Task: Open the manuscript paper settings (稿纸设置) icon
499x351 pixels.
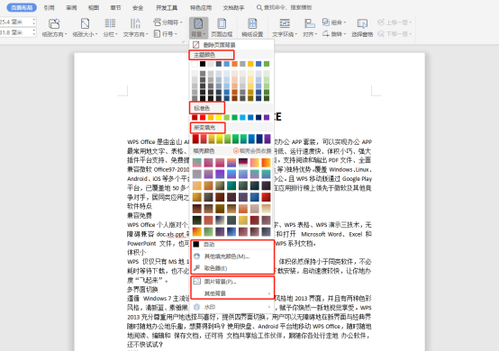Action: pos(252,27)
